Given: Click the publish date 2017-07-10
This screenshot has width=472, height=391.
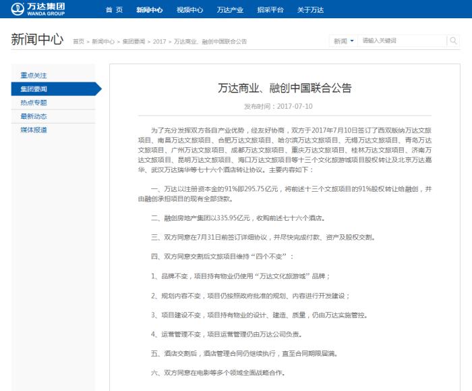Looking at the screenshot, I should coord(295,107).
